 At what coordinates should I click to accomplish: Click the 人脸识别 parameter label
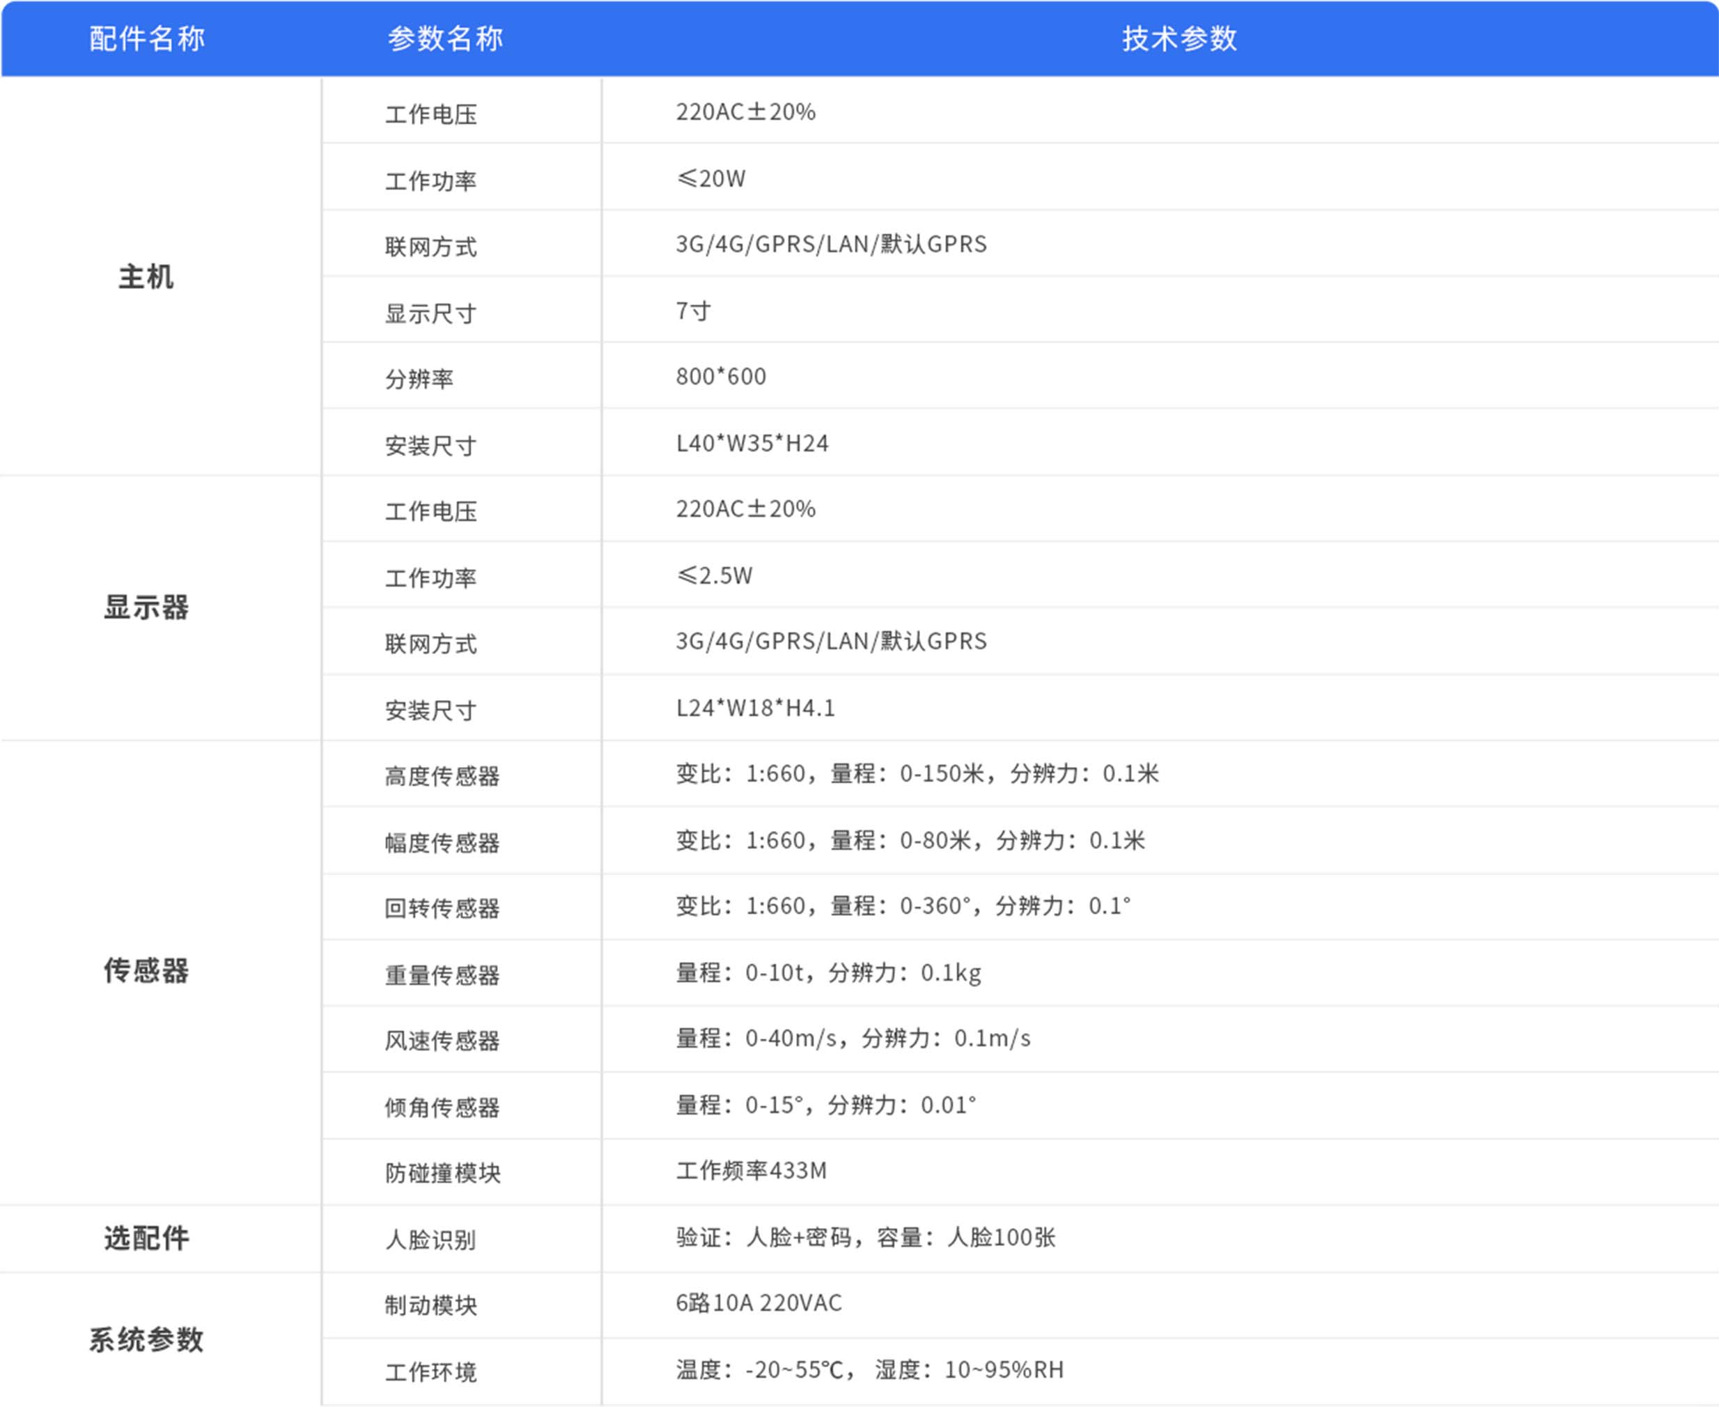tap(430, 1239)
